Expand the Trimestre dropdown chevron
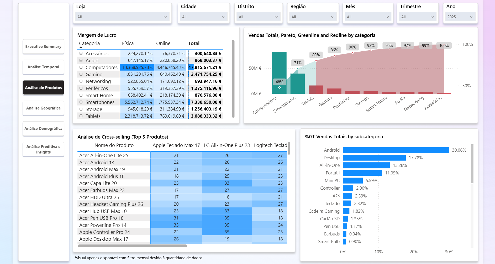Screen dimensions: 495x264 point(432,17)
